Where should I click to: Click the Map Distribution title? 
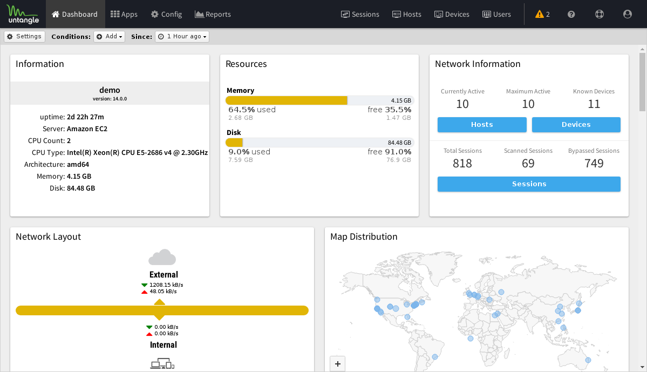(364, 236)
